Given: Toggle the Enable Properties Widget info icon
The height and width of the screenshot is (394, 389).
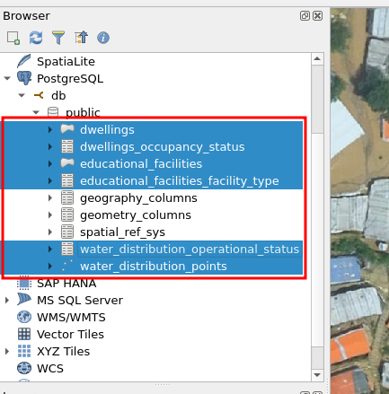Looking at the screenshot, I should tap(103, 38).
